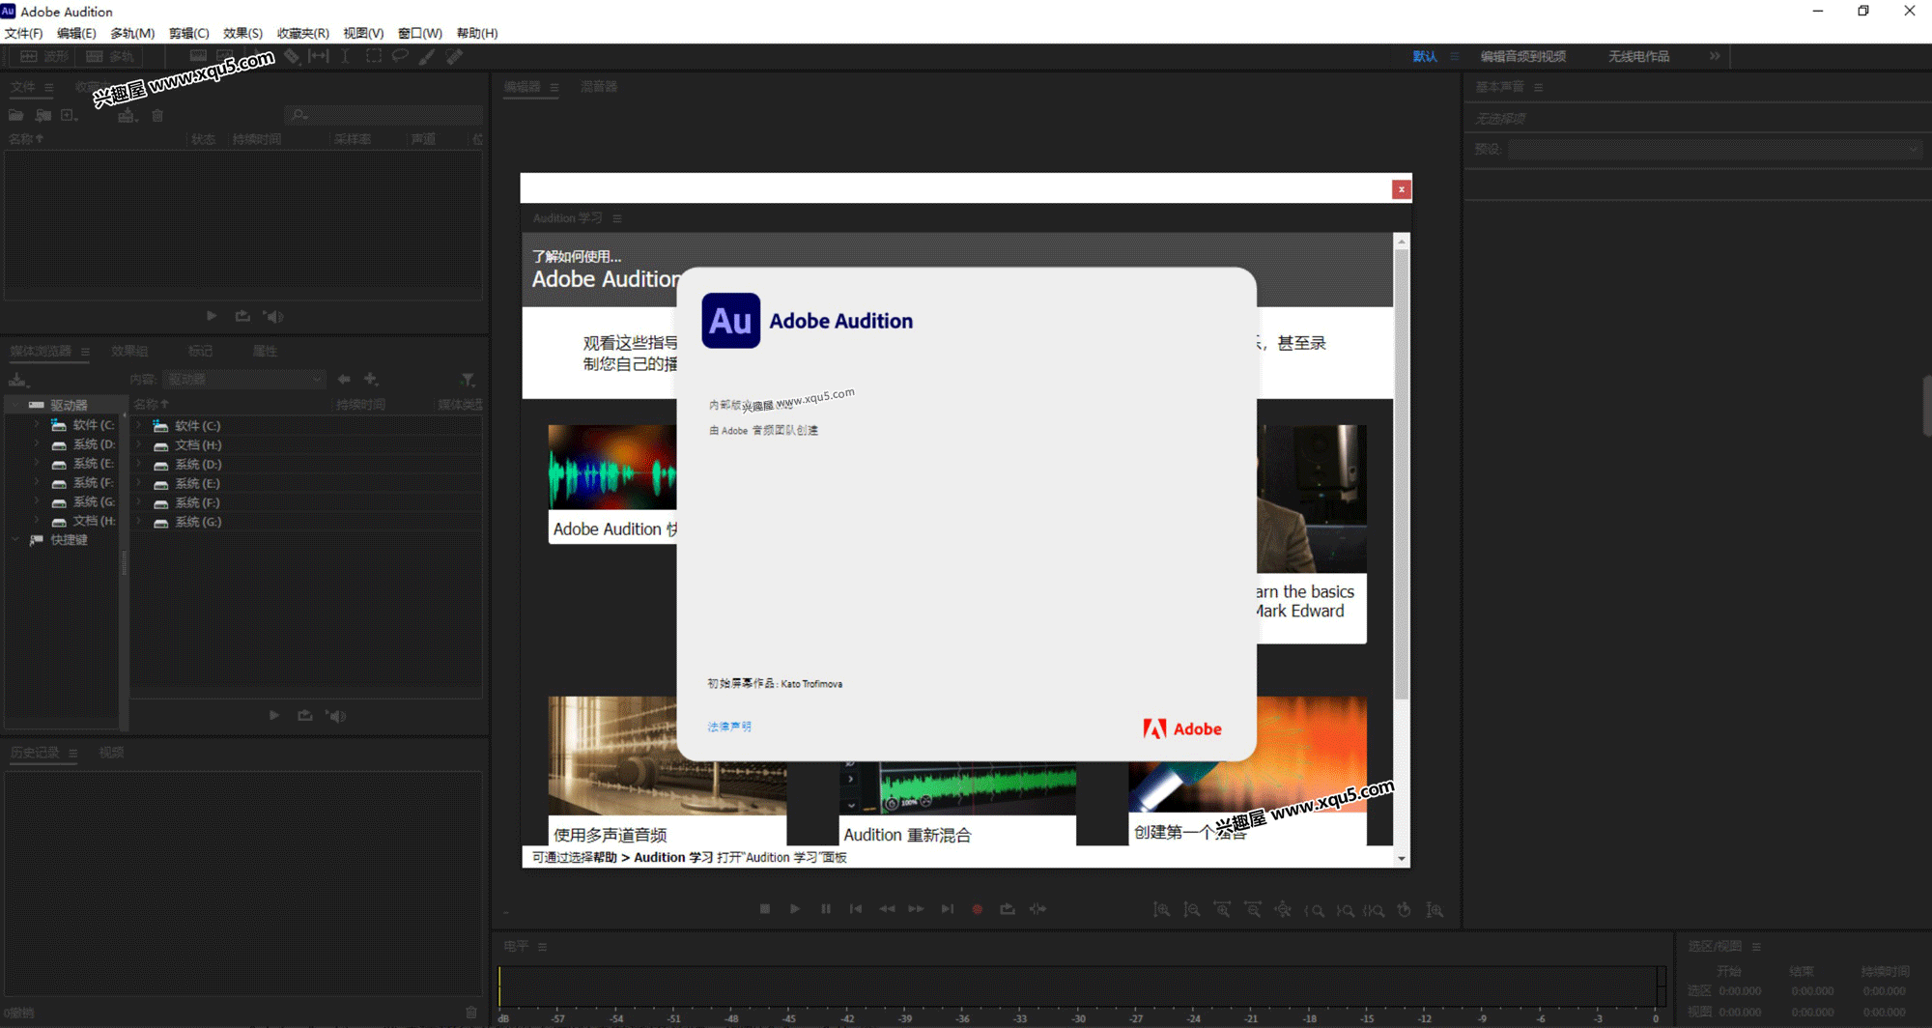Click Insert into Multitrack icon in Files panel
The height and width of the screenshot is (1028, 1932).
[x=128, y=116]
